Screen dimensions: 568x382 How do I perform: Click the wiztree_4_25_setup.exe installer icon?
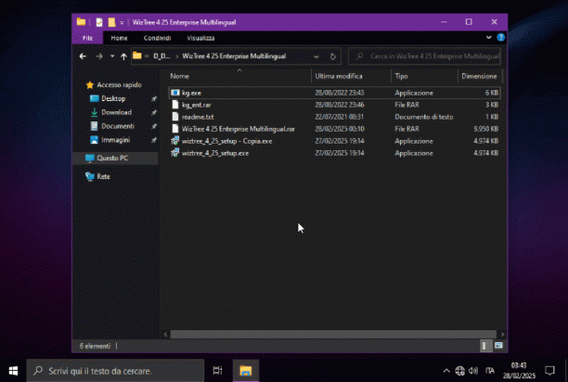pyautogui.click(x=175, y=153)
